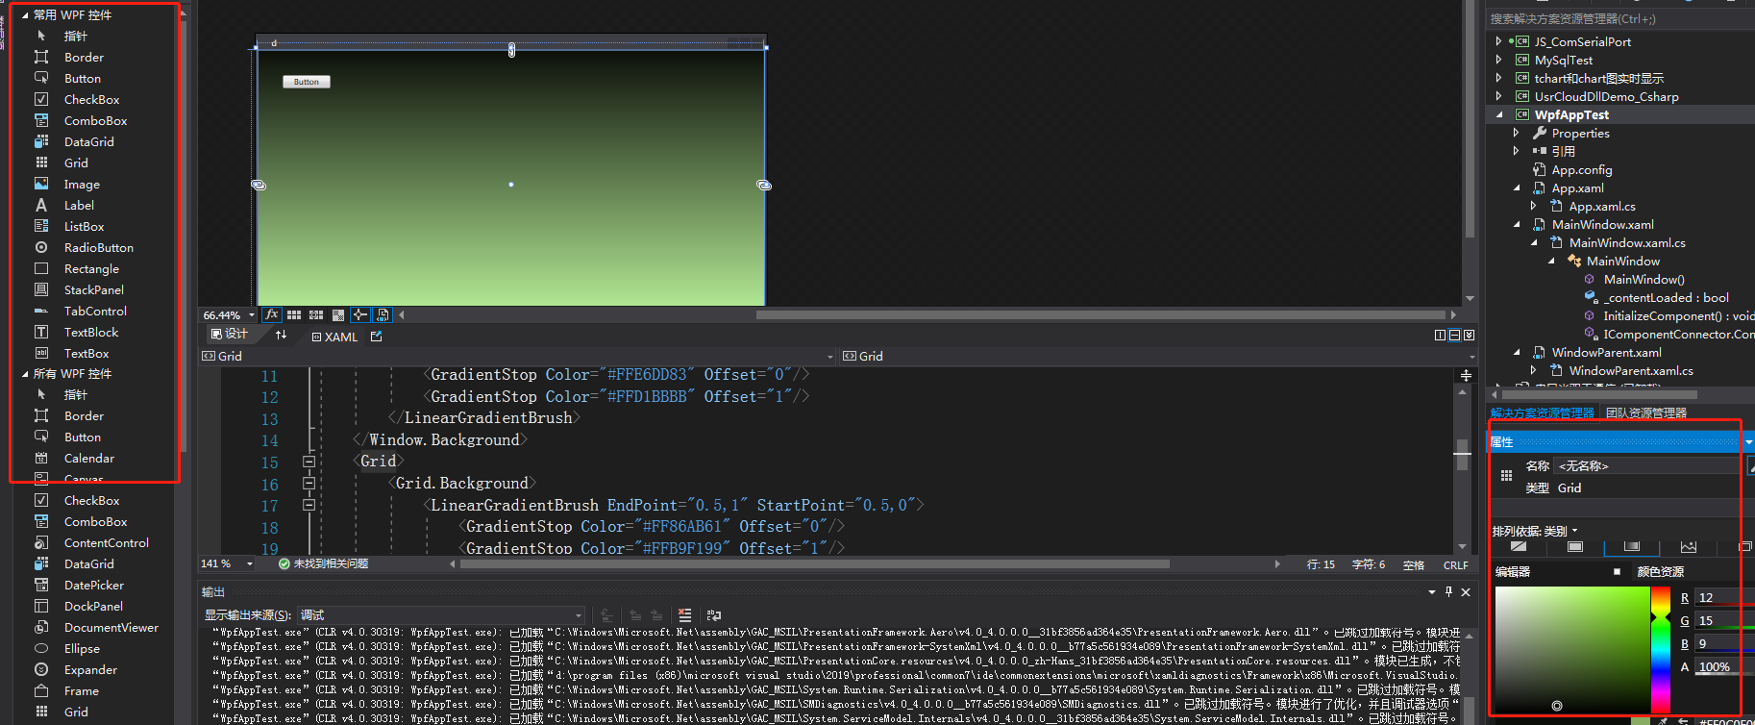The height and width of the screenshot is (725, 1755).
Task: Toggle effects fx button in designer toolbar
Action: tap(272, 314)
